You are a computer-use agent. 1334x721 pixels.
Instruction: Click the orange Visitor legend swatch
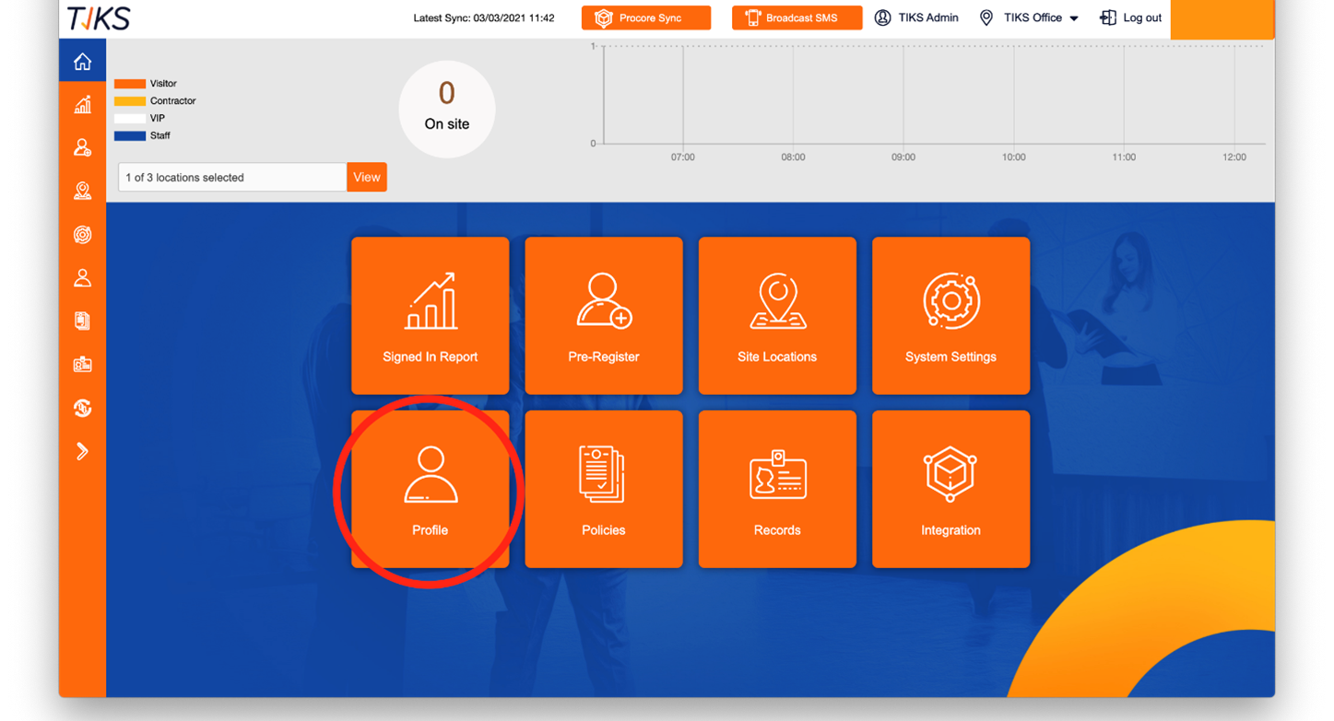tap(130, 83)
